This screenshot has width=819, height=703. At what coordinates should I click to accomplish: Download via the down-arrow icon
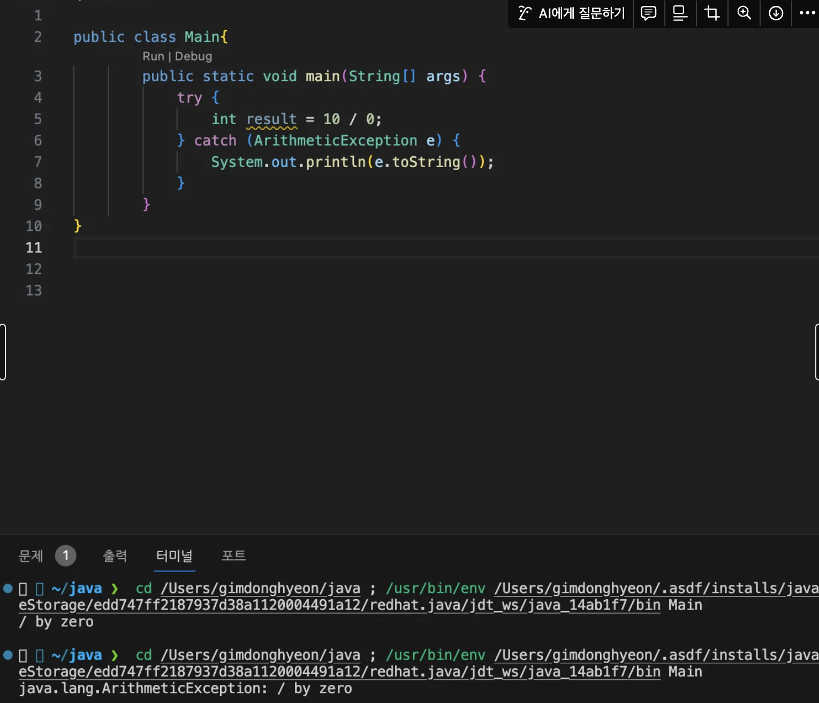tap(775, 14)
